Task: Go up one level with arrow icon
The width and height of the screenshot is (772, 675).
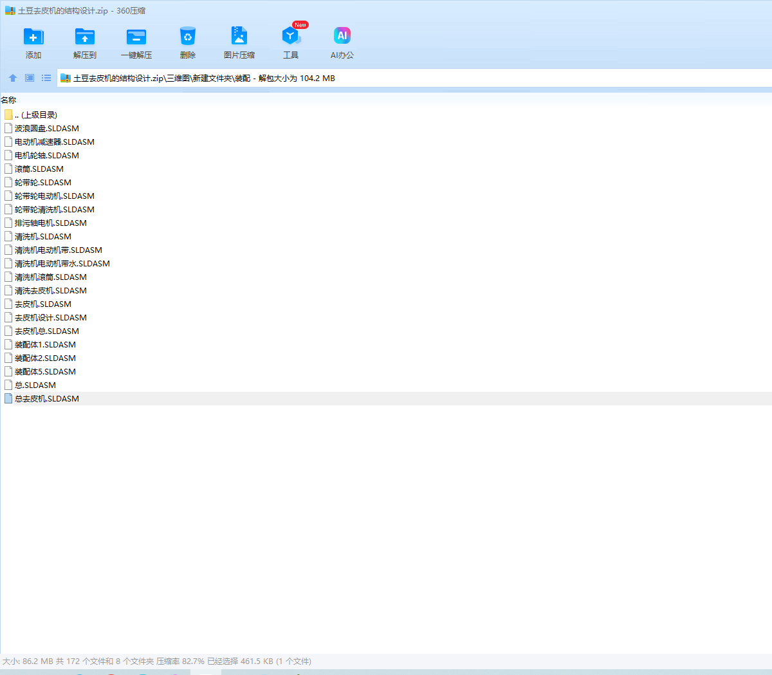Action: click(13, 78)
